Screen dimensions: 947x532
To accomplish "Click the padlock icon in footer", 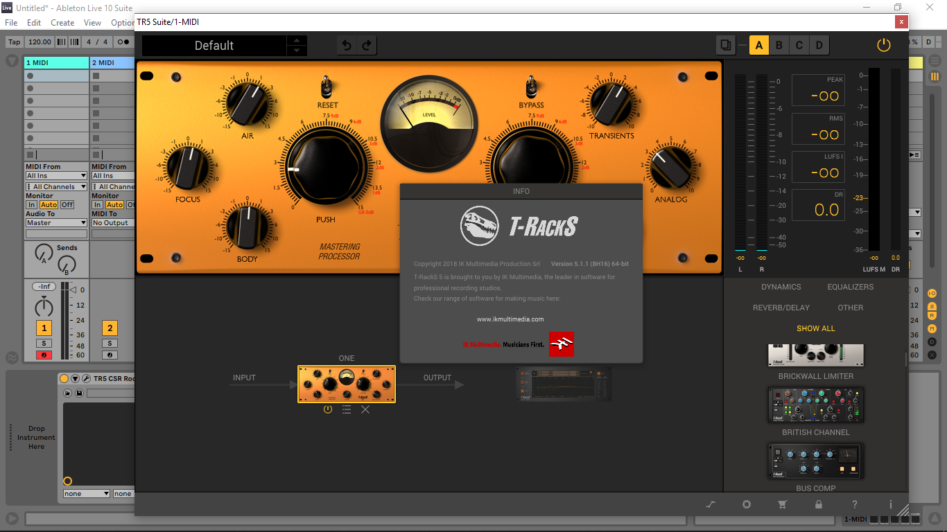I will [x=819, y=504].
